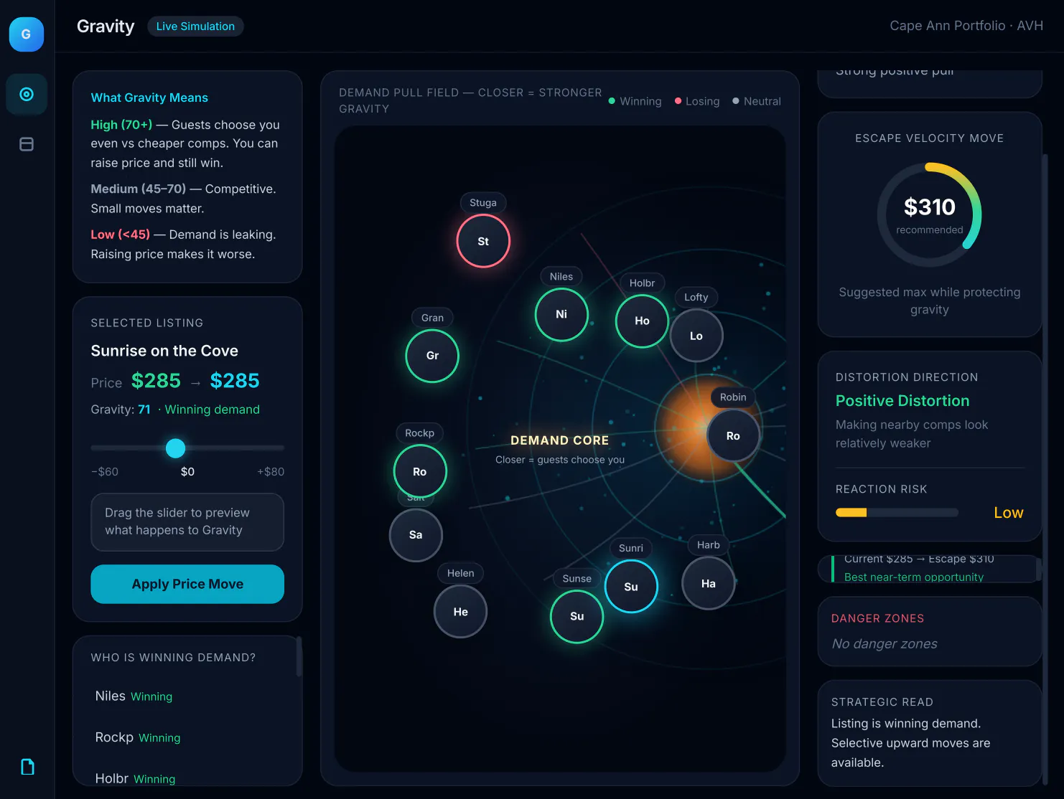Select the Stuga 'St' node
The image size is (1064, 799).
pyautogui.click(x=483, y=241)
